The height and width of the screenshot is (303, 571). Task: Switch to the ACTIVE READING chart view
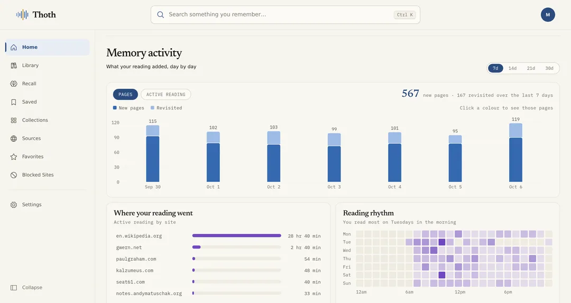click(x=165, y=94)
